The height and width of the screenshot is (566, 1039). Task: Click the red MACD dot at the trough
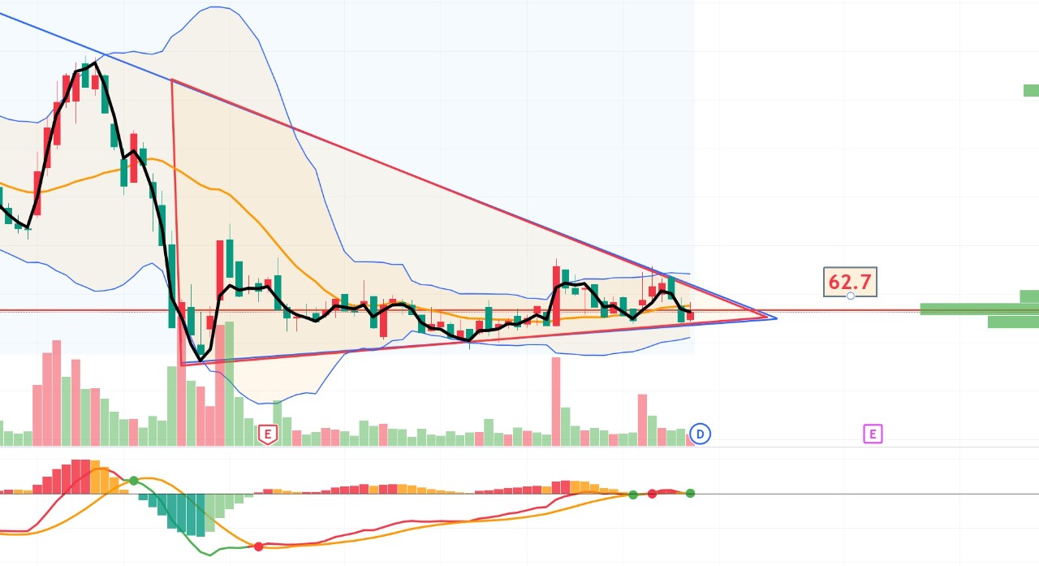[258, 547]
